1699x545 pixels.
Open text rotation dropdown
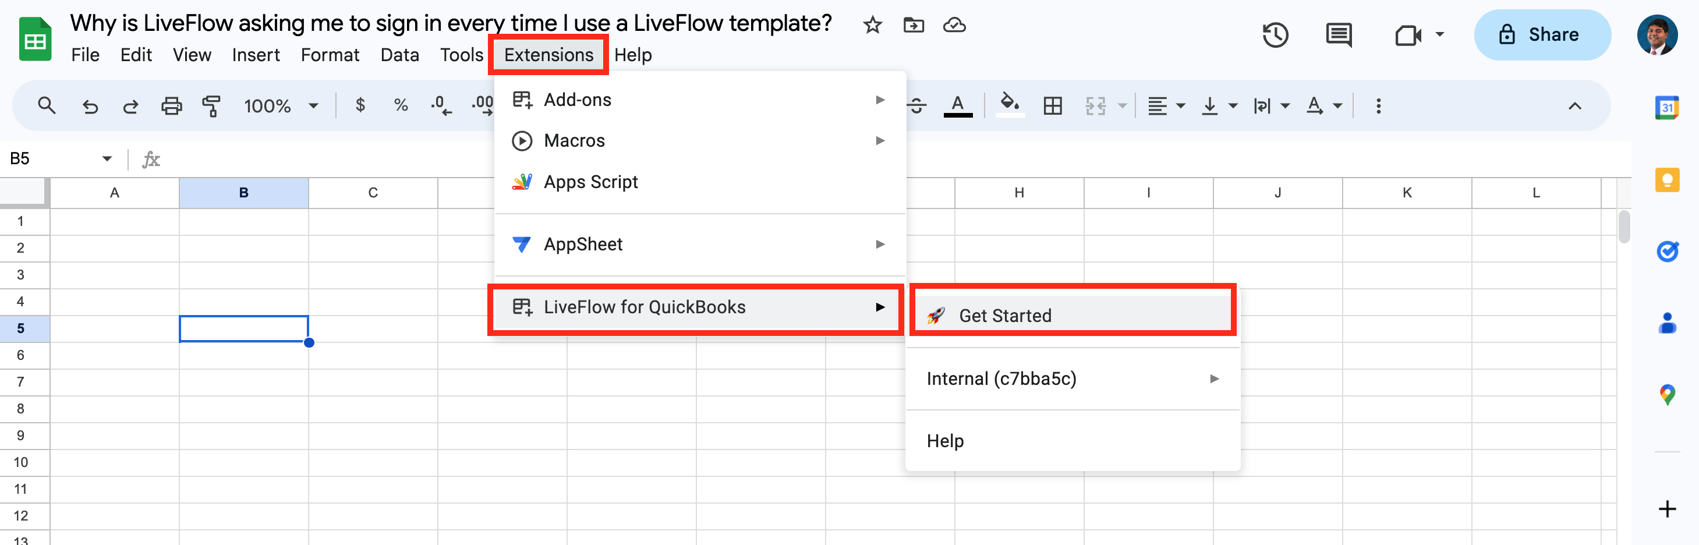pyautogui.click(x=1323, y=105)
